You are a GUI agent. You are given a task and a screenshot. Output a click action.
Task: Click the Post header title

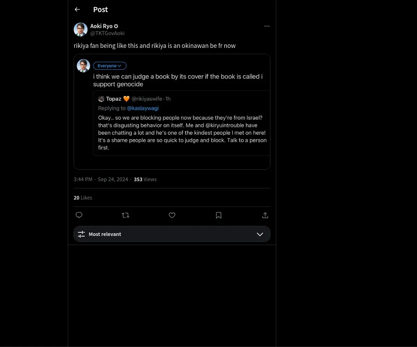tap(100, 9)
